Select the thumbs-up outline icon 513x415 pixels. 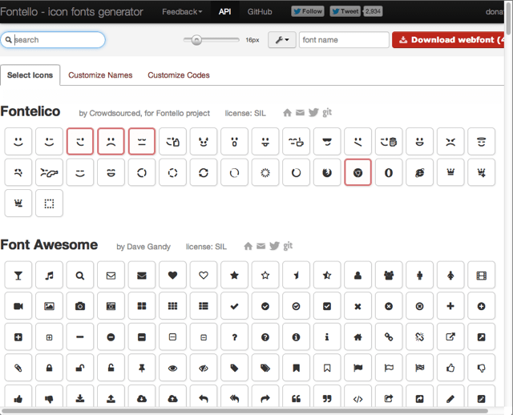click(x=450, y=368)
